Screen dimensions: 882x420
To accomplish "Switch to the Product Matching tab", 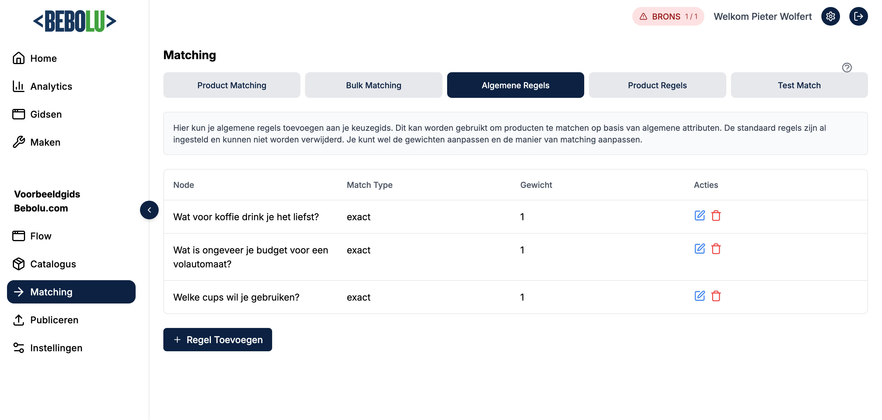I will point(232,85).
